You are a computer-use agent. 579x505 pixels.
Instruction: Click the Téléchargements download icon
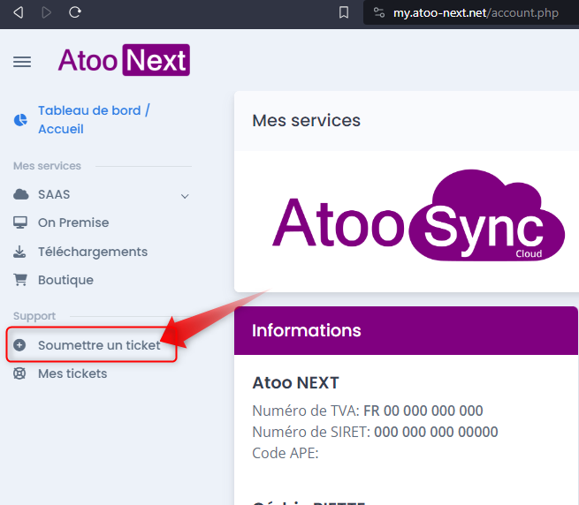click(19, 252)
